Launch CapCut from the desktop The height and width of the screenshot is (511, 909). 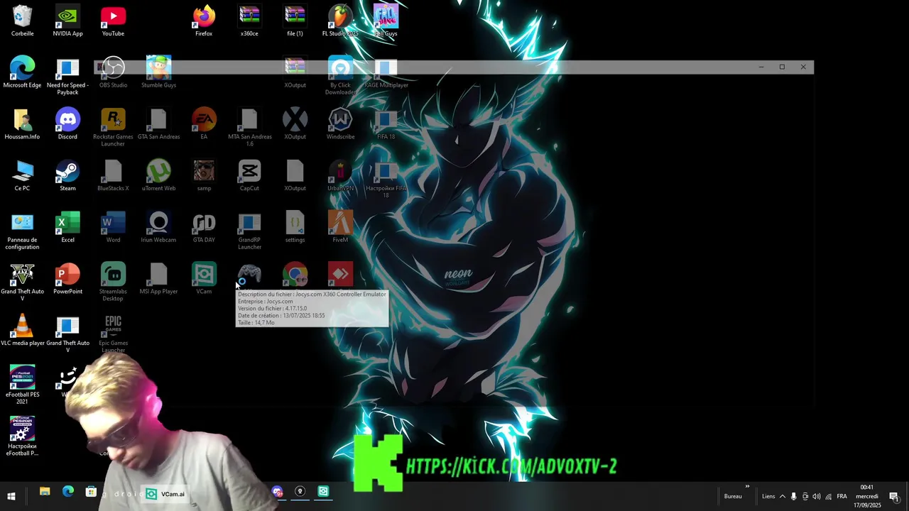[x=249, y=176]
